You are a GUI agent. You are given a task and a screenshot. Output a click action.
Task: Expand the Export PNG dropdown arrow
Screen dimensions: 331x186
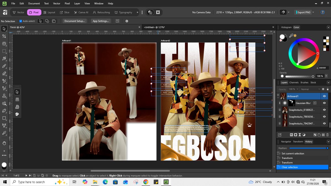click(313, 12)
